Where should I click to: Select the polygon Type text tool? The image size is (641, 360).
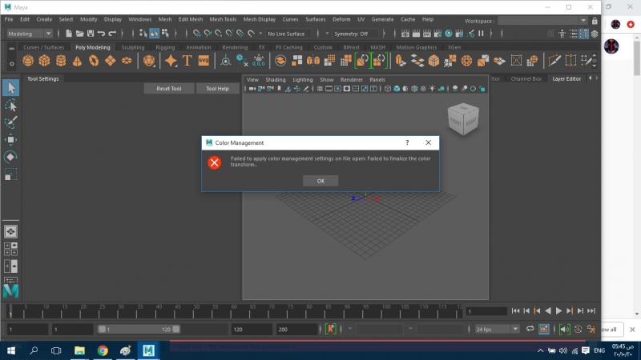tap(187, 61)
